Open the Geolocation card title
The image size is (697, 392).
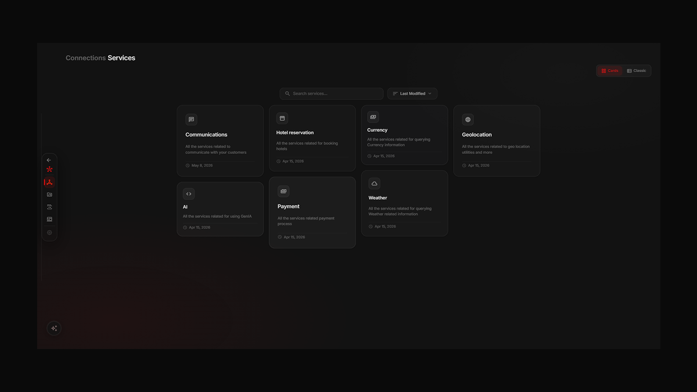tap(477, 135)
